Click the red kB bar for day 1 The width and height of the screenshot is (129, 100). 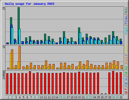click(7, 84)
